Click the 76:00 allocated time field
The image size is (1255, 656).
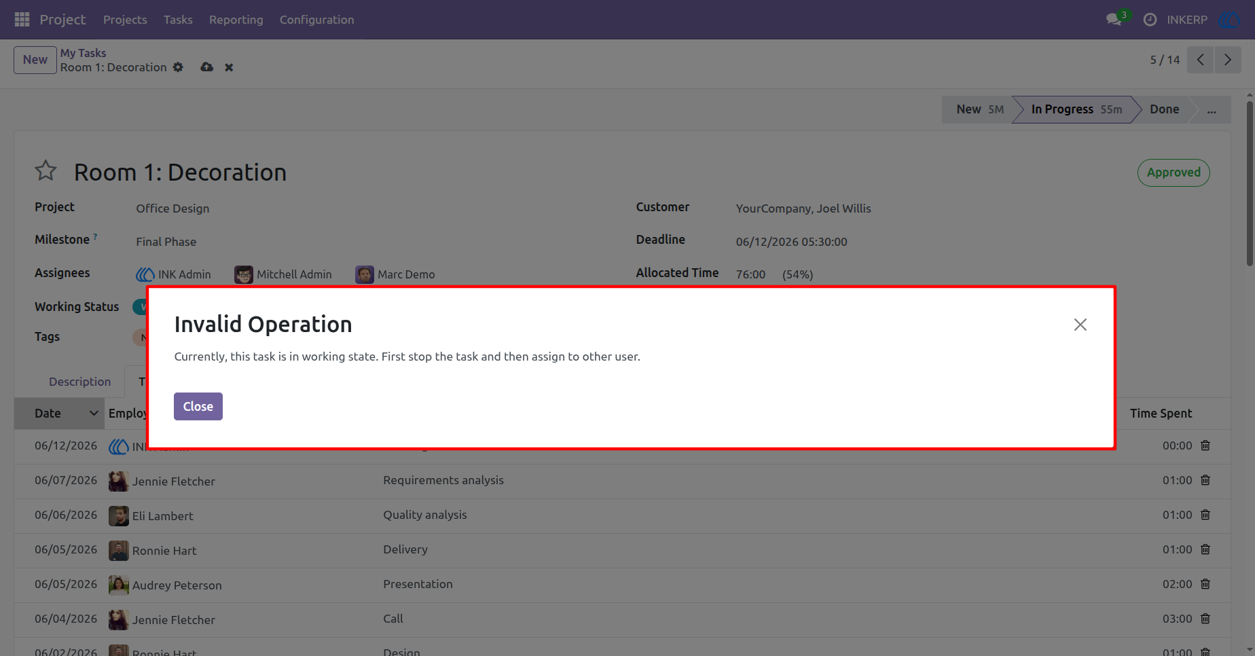click(750, 274)
